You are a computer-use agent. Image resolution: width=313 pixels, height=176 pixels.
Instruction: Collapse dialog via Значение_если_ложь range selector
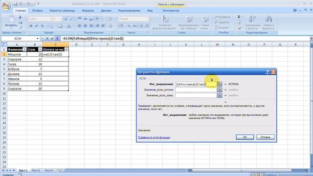tap(220, 95)
